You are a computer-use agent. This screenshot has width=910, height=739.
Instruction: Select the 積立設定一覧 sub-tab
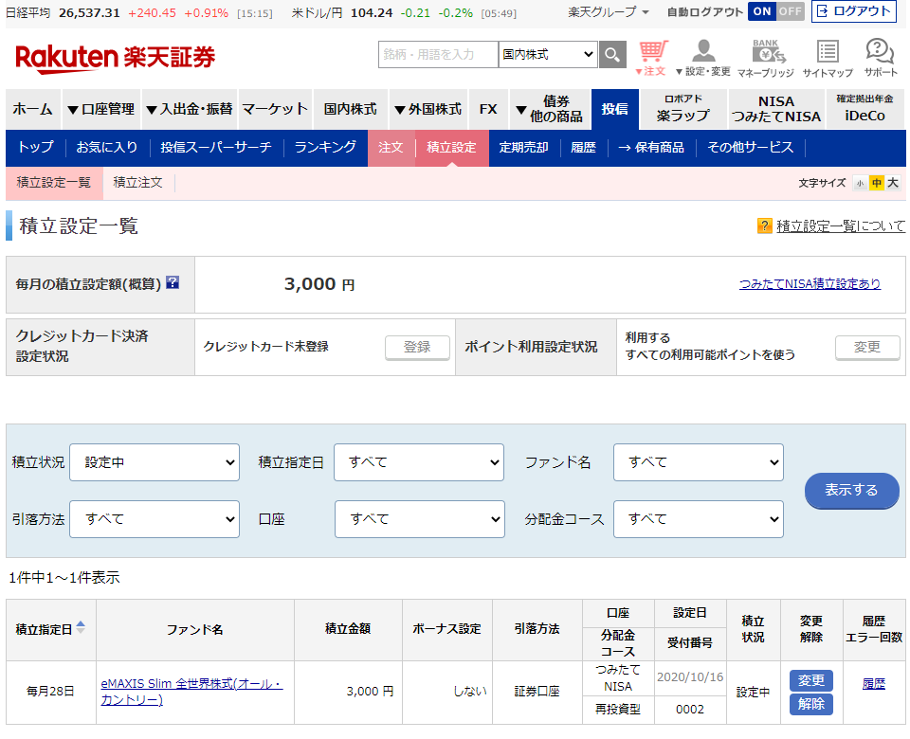(x=54, y=183)
